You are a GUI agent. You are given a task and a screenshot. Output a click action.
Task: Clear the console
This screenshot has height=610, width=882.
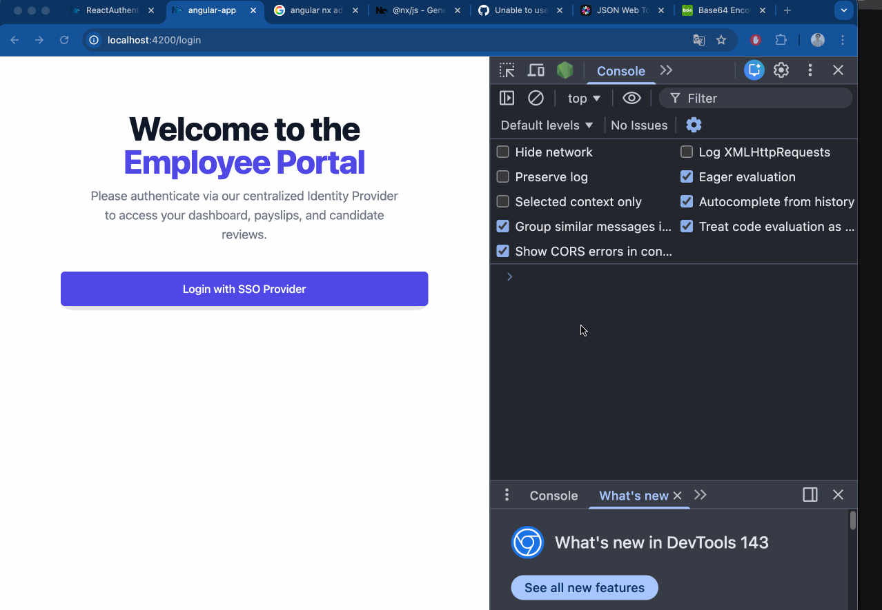click(536, 97)
